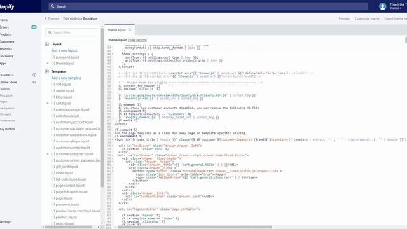
Task: Open product.force-checkout.liquid template
Action: [x=76, y=211]
